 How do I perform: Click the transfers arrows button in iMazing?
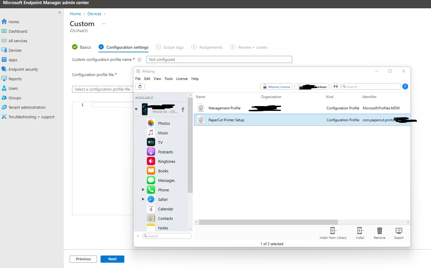[x=335, y=86]
